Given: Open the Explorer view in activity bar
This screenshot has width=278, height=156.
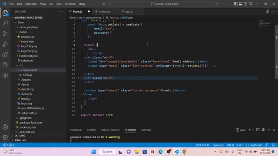Looking at the screenshot, I should click(x=5, y=13).
